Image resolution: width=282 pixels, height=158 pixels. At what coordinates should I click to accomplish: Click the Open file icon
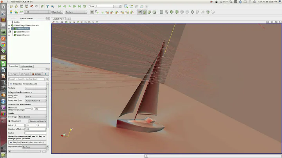coord(11,6)
